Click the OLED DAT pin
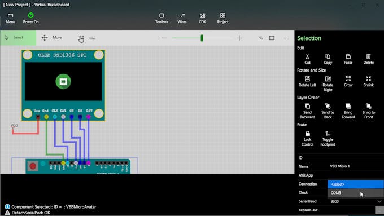 tap(63, 117)
